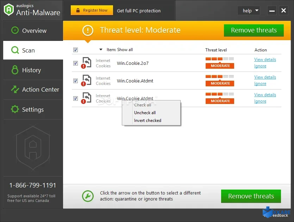Viewport: 294px width, 222px height.
Task: Click the Get full PC protection text
Action: tap(139, 11)
